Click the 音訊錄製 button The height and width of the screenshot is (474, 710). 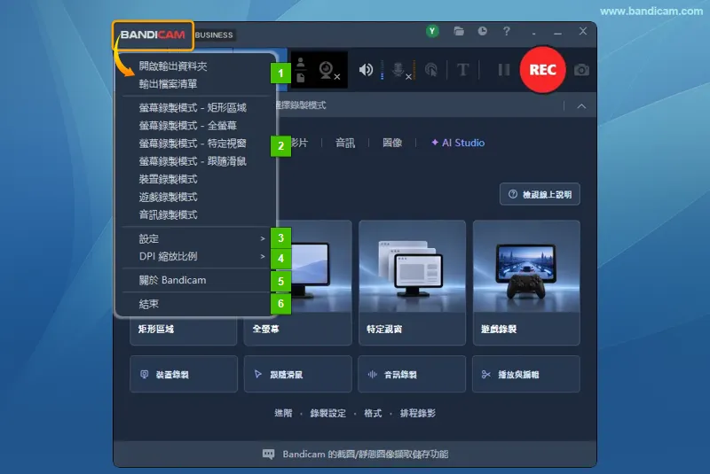coord(412,374)
